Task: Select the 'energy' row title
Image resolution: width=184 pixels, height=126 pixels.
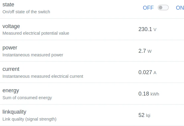Action: pyautogui.click(x=11, y=90)
